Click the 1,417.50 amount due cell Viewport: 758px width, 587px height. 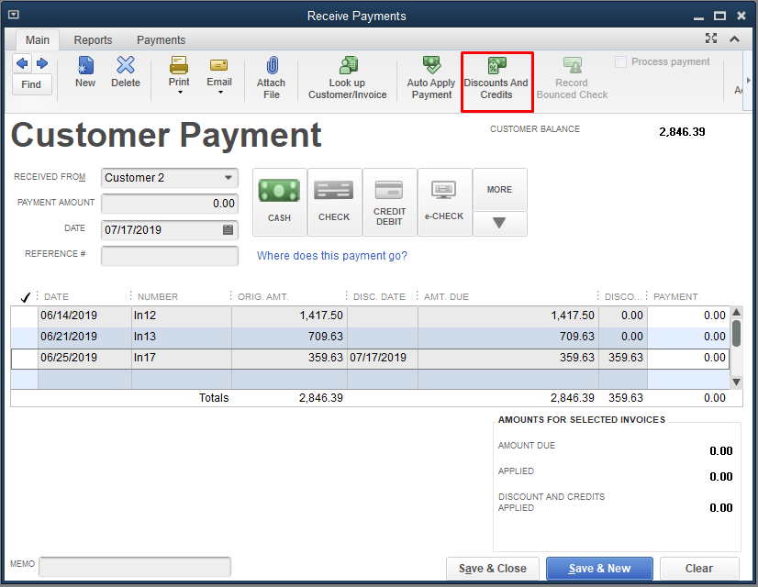[508, 316]
